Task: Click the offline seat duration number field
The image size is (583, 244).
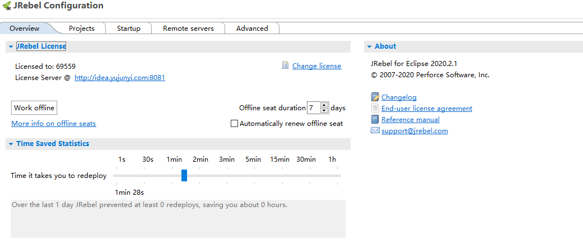Action: tap(313, 108)
